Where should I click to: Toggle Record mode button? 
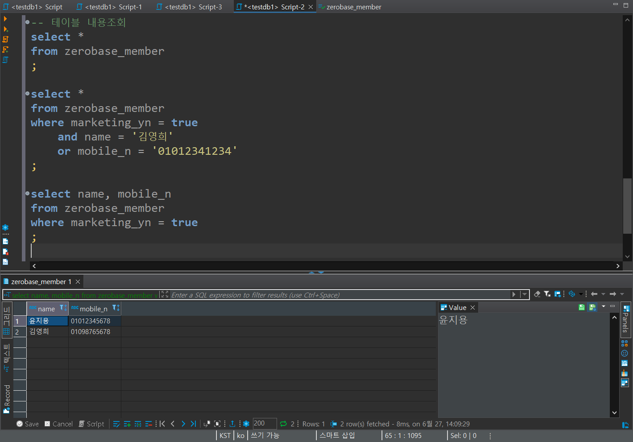[x=7, y=399]
